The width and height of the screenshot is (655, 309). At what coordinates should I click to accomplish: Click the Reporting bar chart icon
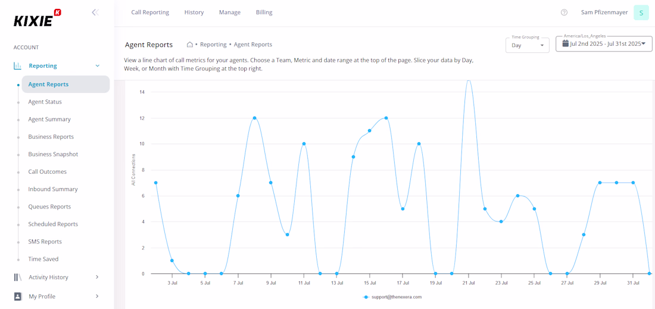tap(17, 65)
